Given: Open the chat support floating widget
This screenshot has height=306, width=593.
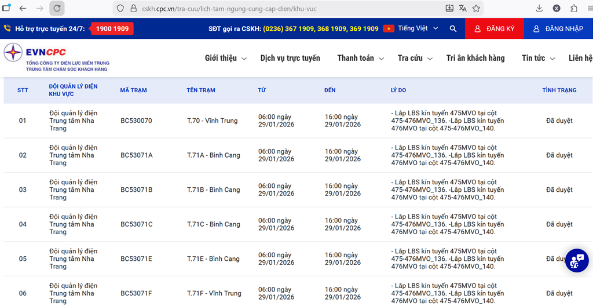Looking at the screenshot, I should point(576,261).
